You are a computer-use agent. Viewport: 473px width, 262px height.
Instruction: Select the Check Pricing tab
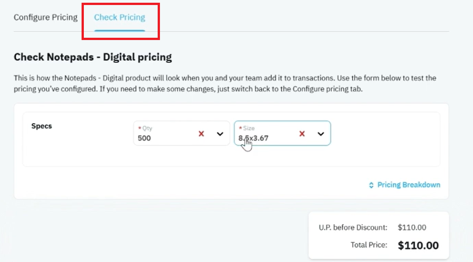click(119, 17)
